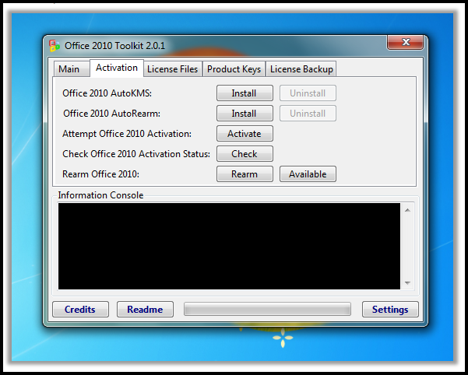The image size is (468, 375).
Task: Click the Rearm button
Action: tap(245, 174)
